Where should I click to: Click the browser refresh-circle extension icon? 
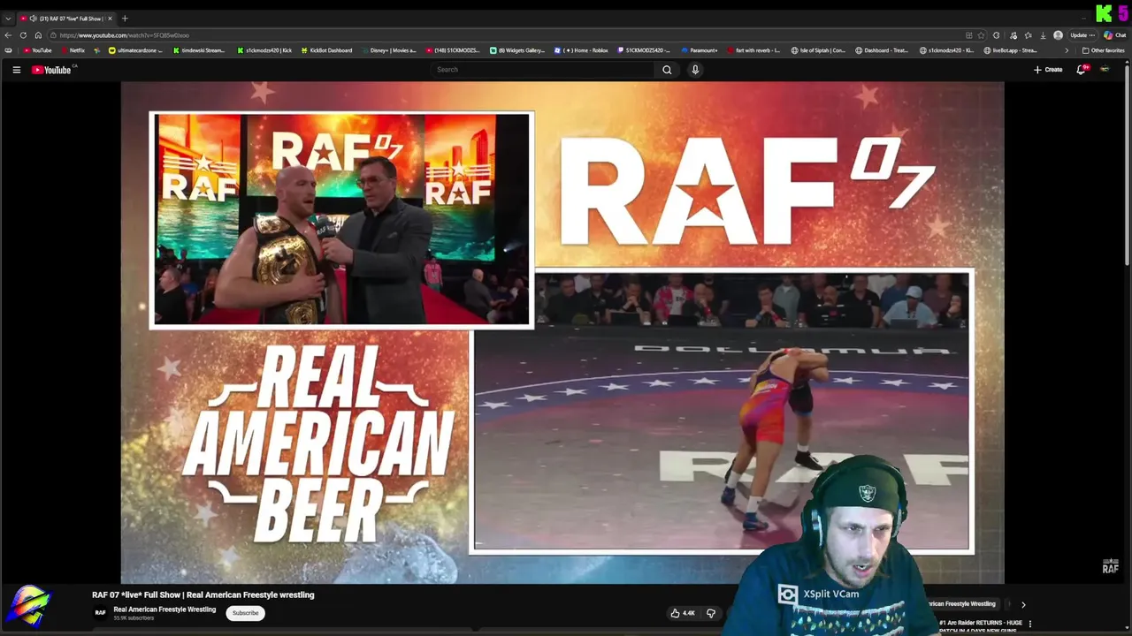pos(996,35)
